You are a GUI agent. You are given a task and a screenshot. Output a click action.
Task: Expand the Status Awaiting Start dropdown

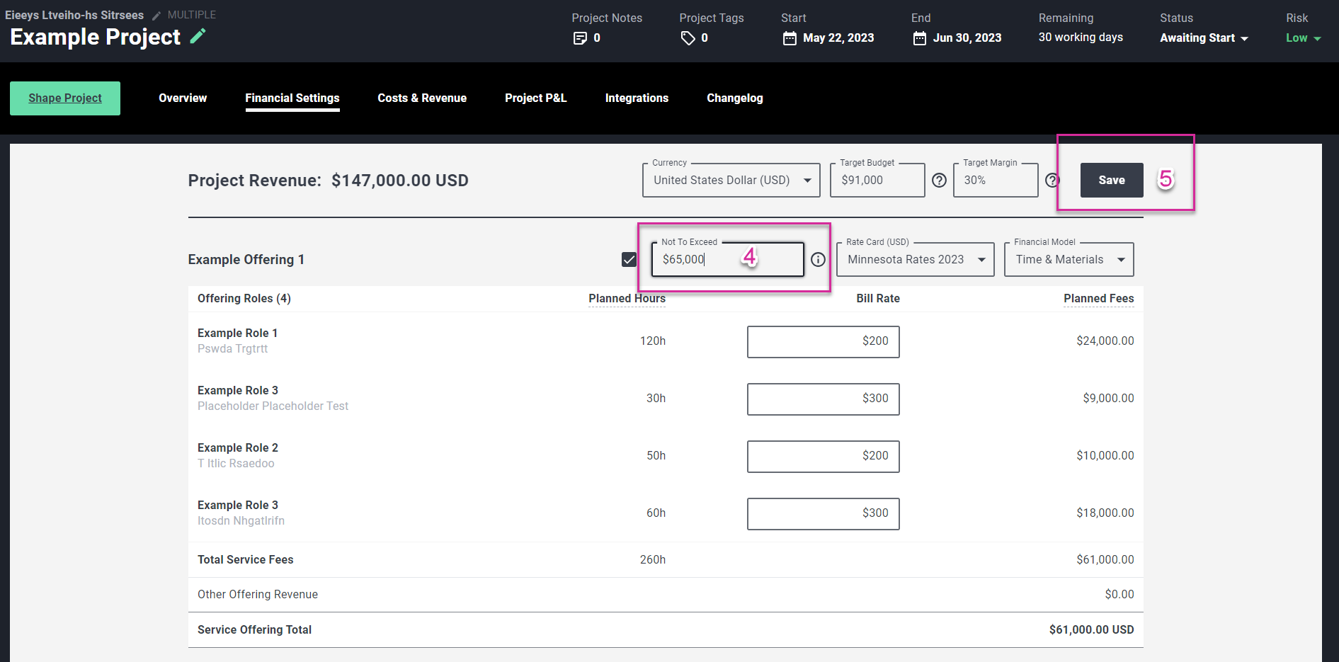1204,38
